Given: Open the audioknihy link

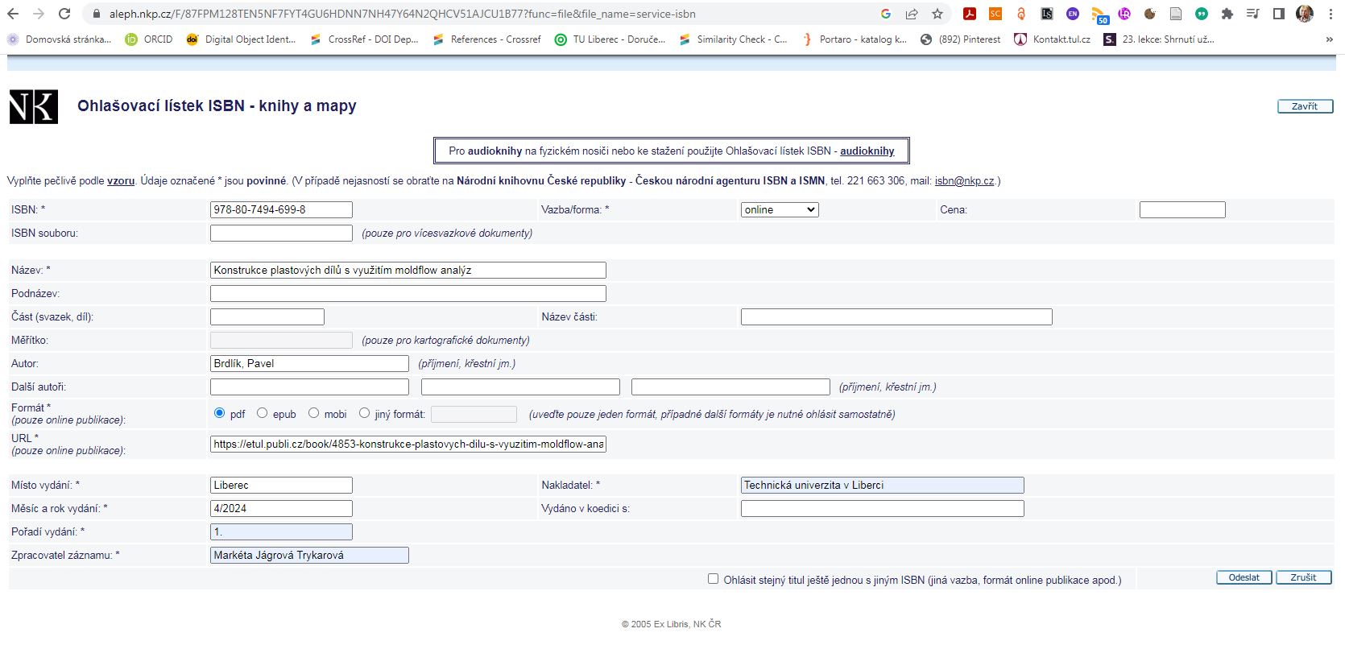Looking at the screenshot, I should tap(867, 151).
